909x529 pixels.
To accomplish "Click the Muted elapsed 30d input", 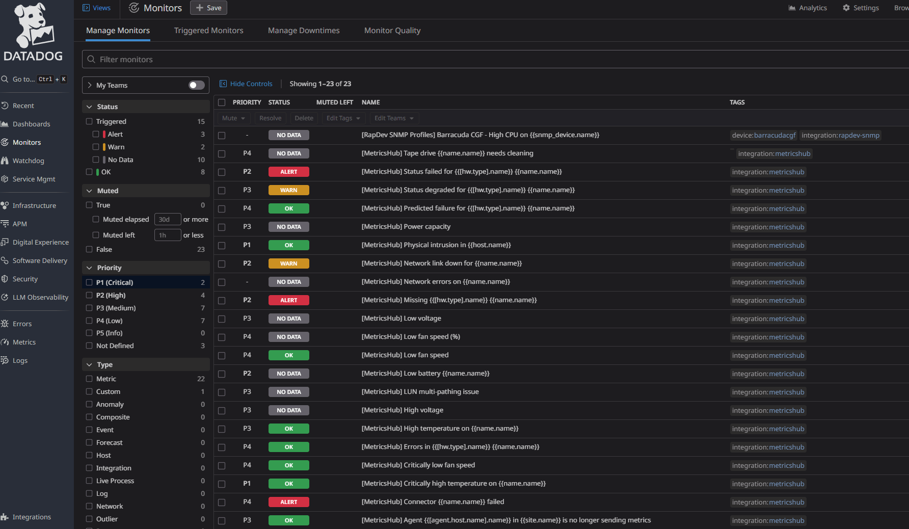I will [x=168, y=219].
